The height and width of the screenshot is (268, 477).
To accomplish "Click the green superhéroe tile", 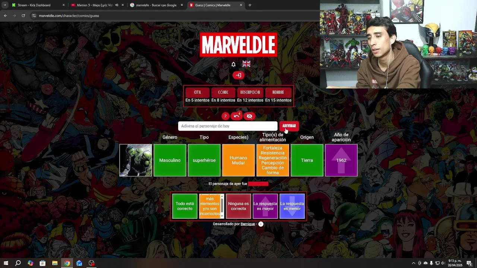I will coord(204,160).
